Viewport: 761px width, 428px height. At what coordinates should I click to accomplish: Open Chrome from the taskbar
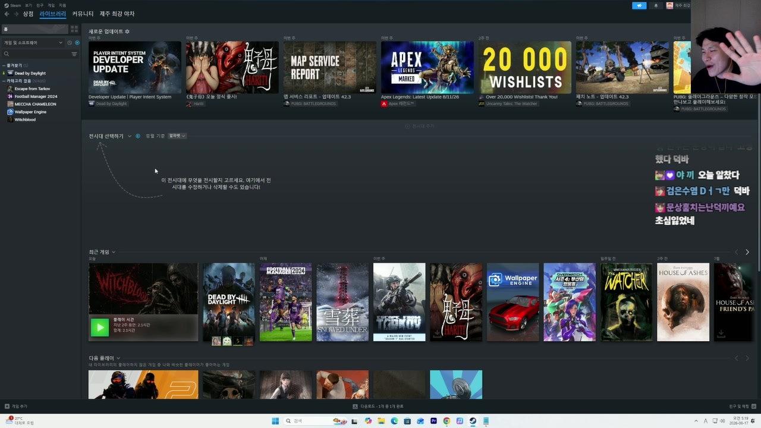(x=446, y=421)
